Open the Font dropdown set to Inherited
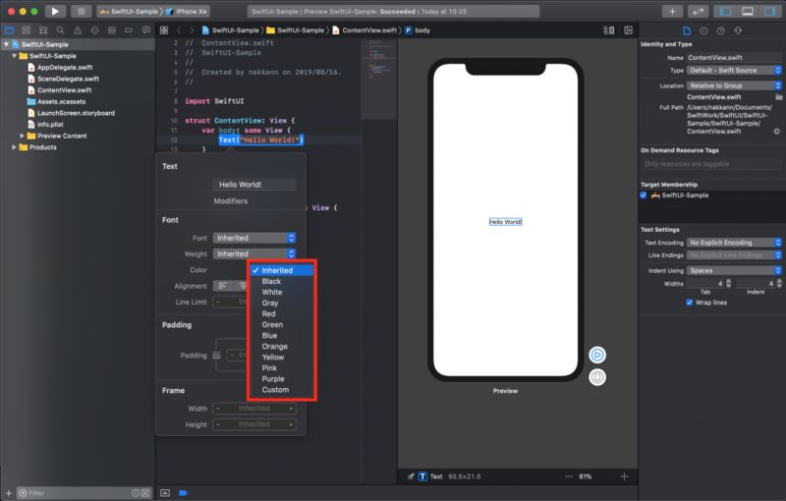Image resolution: width=786 pixels, height=501 pixels. tap(254, 238)
